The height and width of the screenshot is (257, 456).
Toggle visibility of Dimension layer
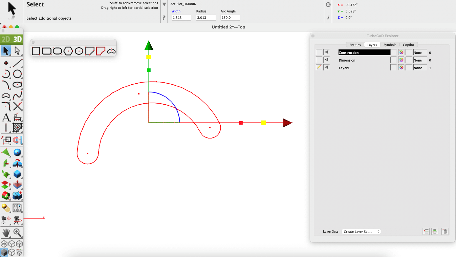(x=327, y=60)
